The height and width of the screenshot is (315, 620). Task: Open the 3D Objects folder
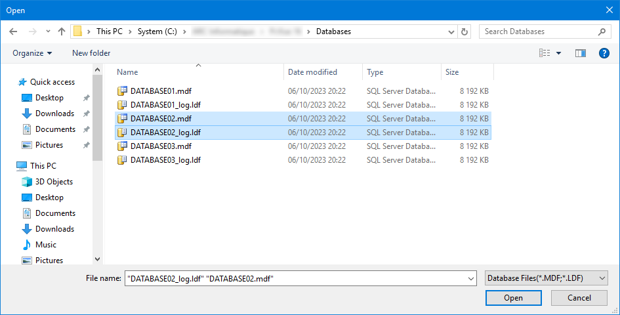tap(54, 182)
